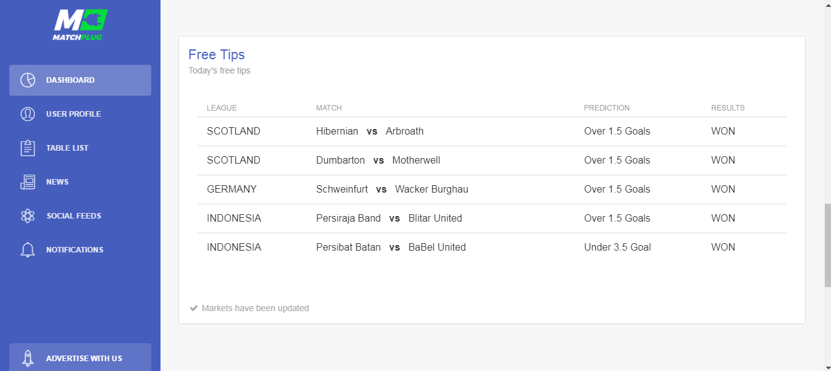Screen dimensions: 831x371
Task: Click the checkmark icon beside Markets updated
Action: (x=194, y=308)
